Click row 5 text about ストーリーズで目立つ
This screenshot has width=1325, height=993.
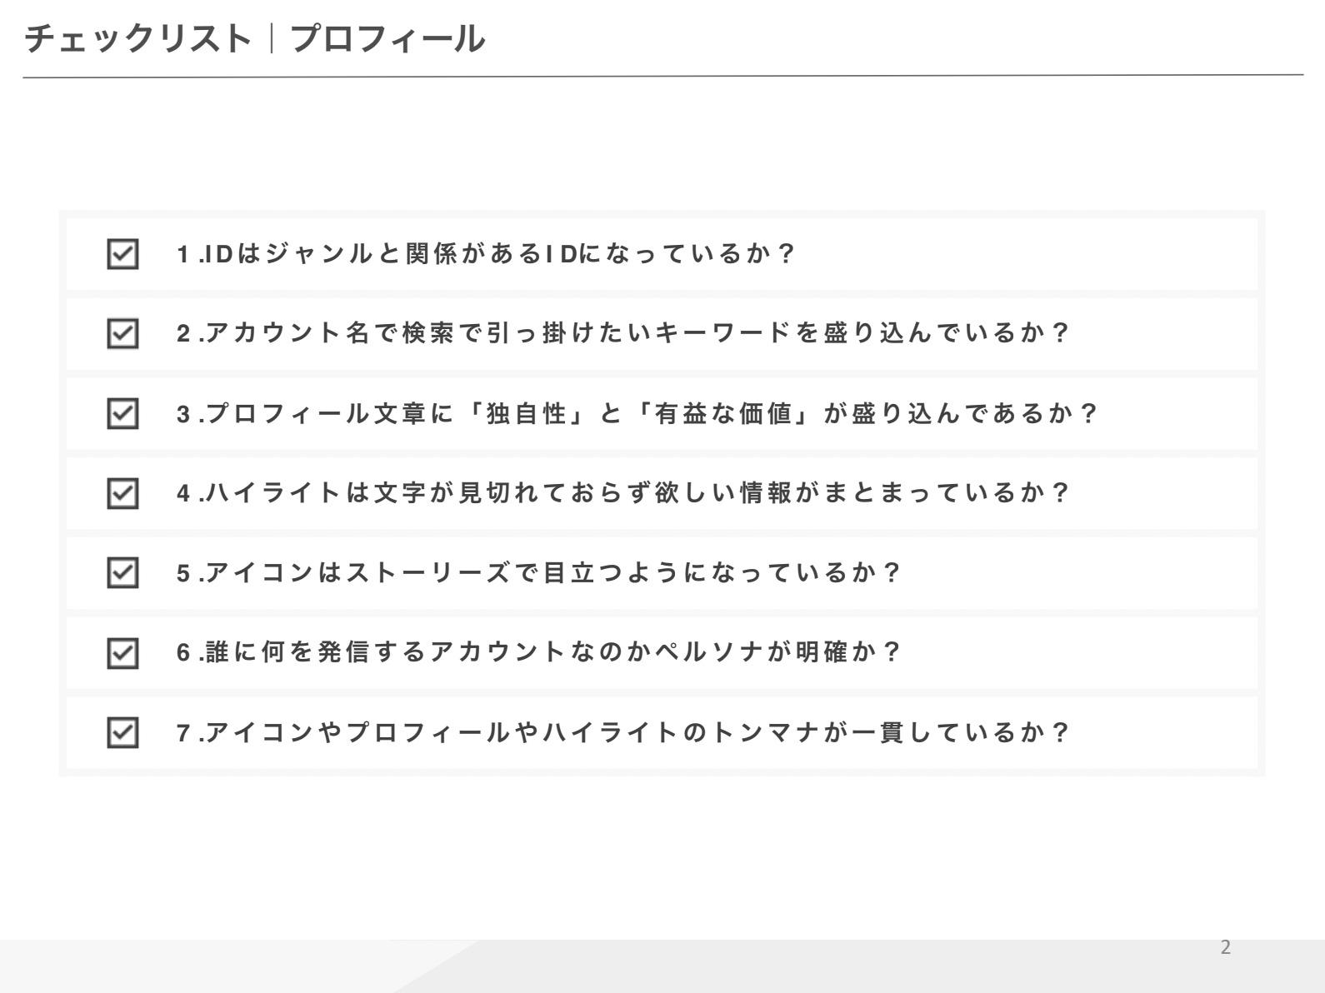point(538,573)
